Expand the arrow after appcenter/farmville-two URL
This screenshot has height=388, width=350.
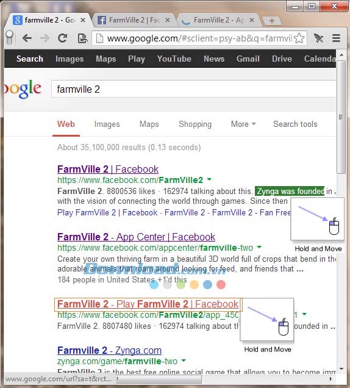tap(259, 247)
